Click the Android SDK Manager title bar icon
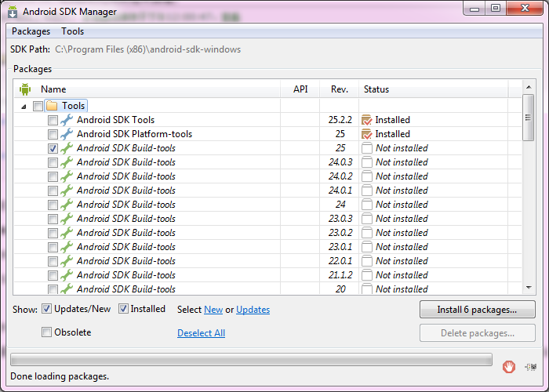Image resolution: width=549 pixels, height=392 pixels. coord(13,12)
